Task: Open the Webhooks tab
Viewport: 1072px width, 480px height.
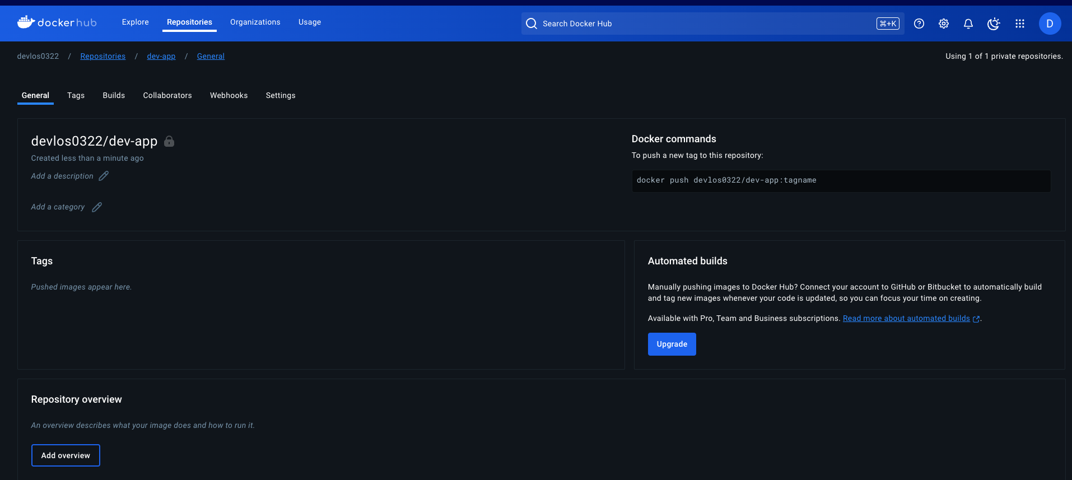Action: tap(229, 96)
